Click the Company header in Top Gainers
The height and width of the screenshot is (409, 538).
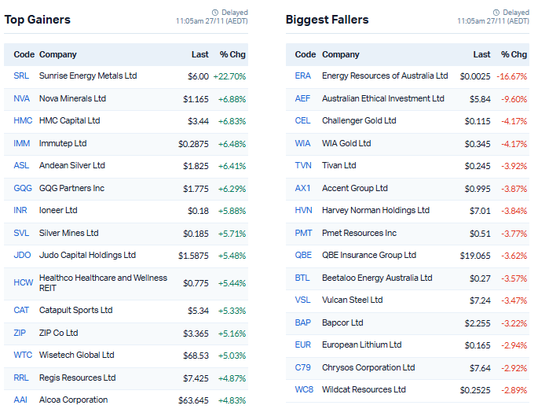[x=58, y=54]
